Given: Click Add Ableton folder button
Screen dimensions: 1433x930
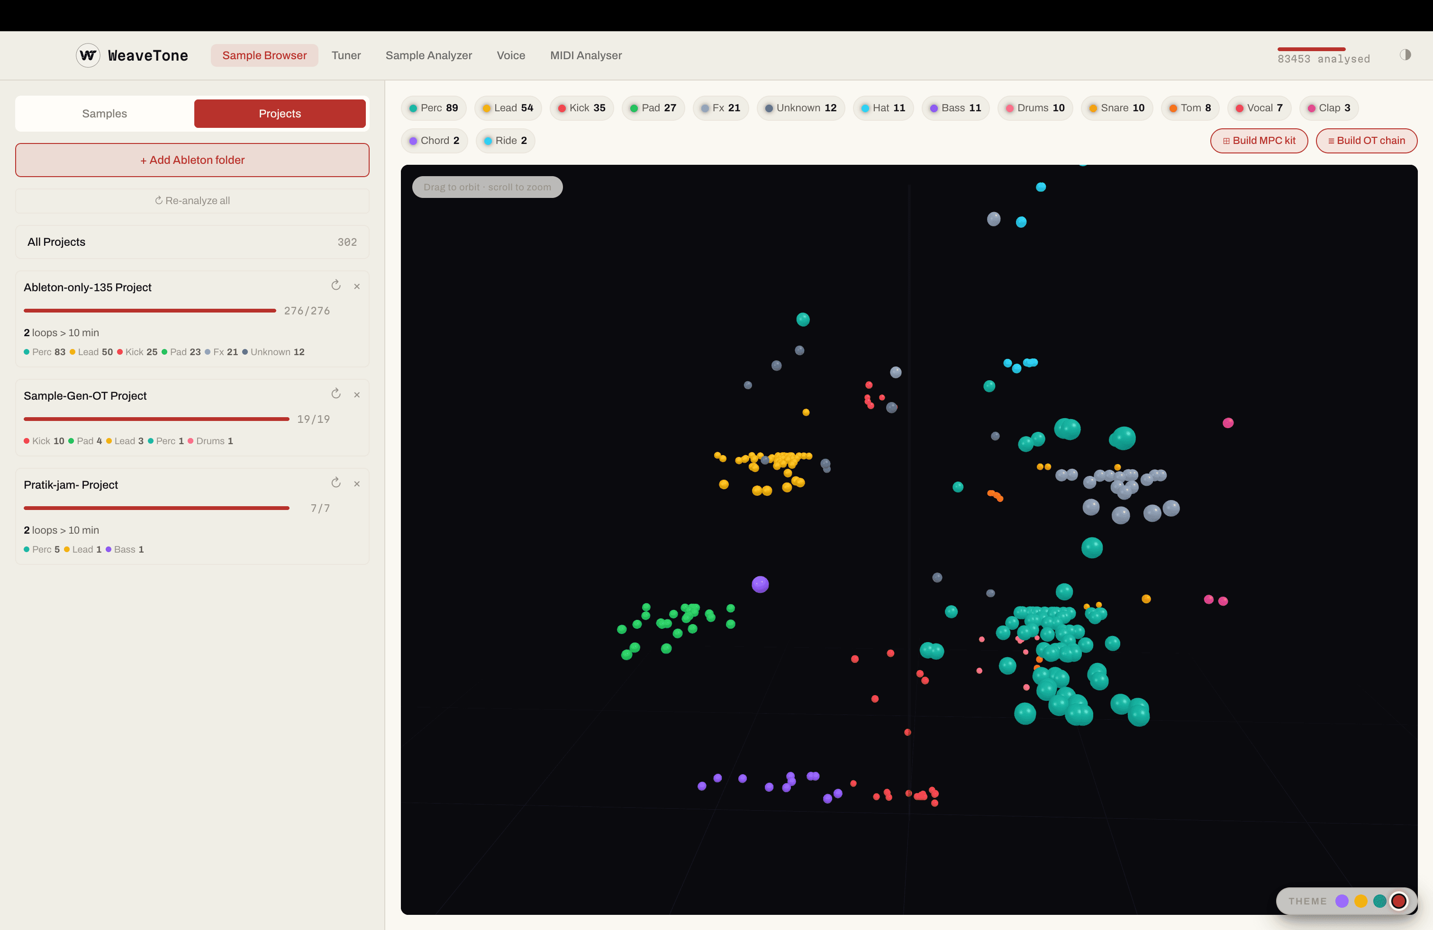Looking at the screenshot, I should (x=192, y=160).
